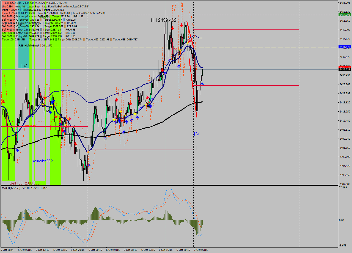352x253 pixels.
Task: Click the MACD scale value 7.2169
Action: [343, 188]
